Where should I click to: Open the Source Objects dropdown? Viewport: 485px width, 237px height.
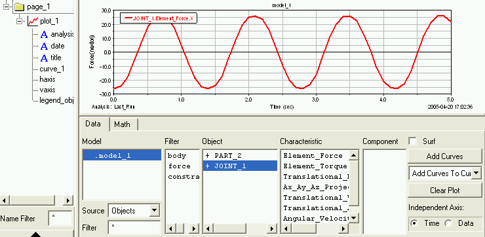[154, 211]
